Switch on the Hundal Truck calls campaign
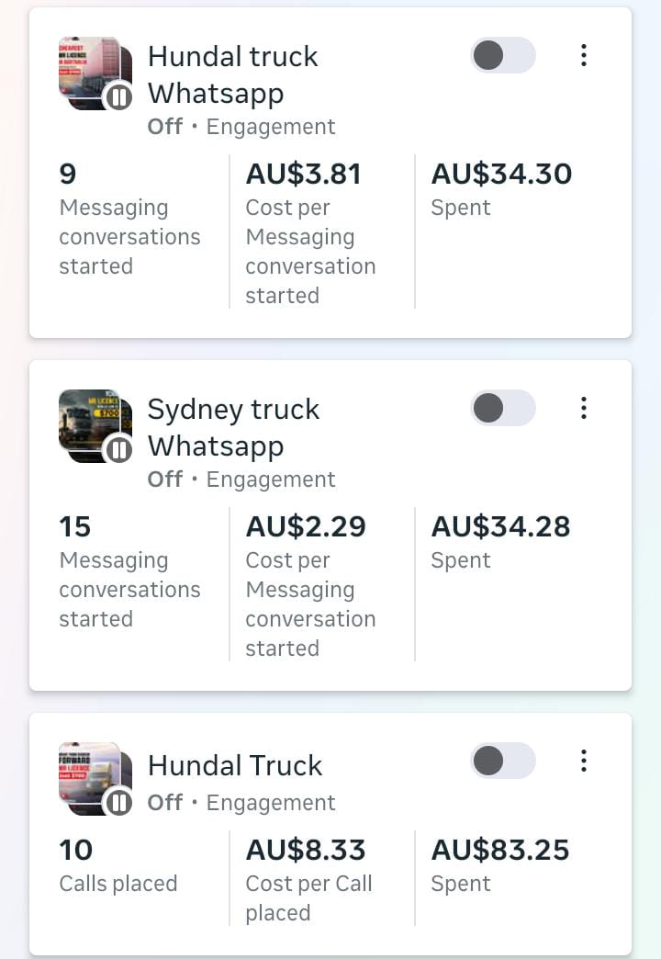The width and height of the screenshot is (661, 959). click(x=502, y=761)
